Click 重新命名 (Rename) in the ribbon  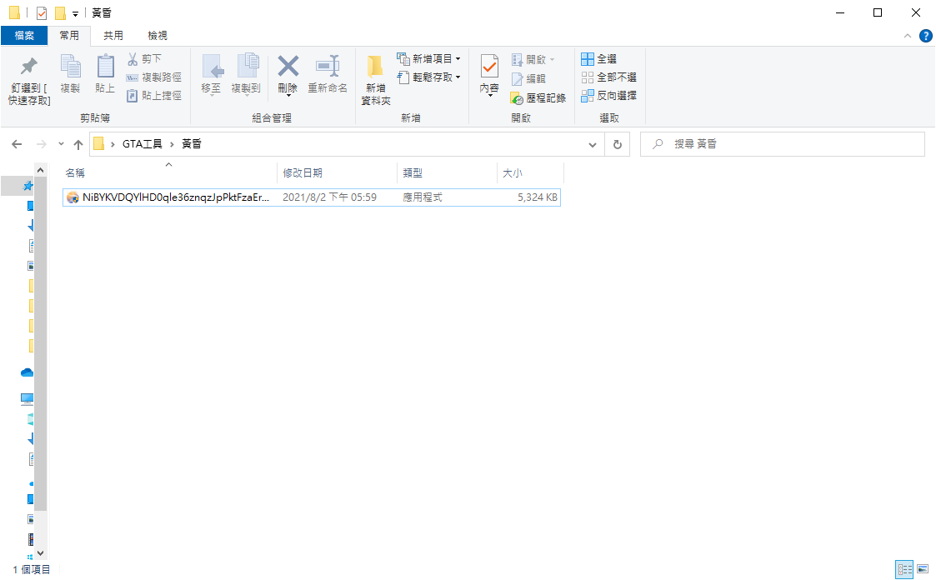click(x=327, y=74)
